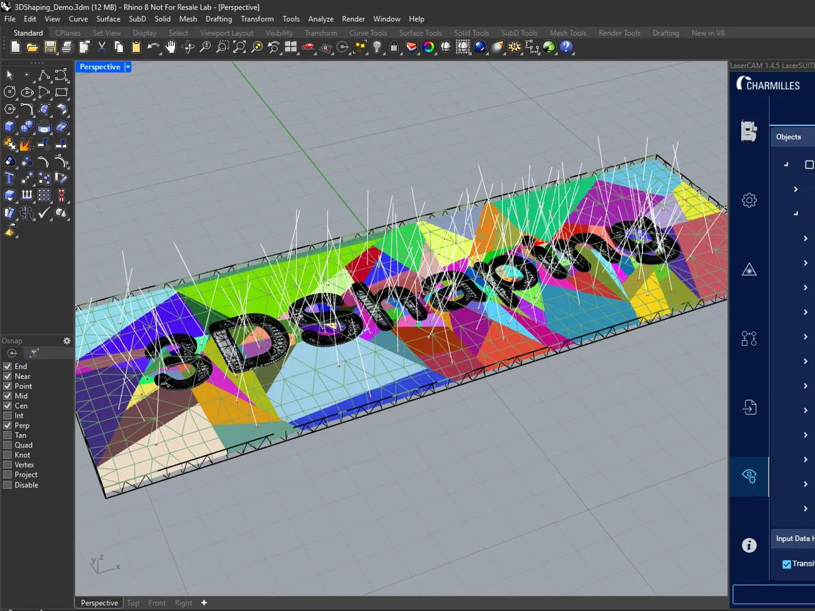
Task: Select the Polyline tool in left toolbox
Action: (x=44, y=75)
